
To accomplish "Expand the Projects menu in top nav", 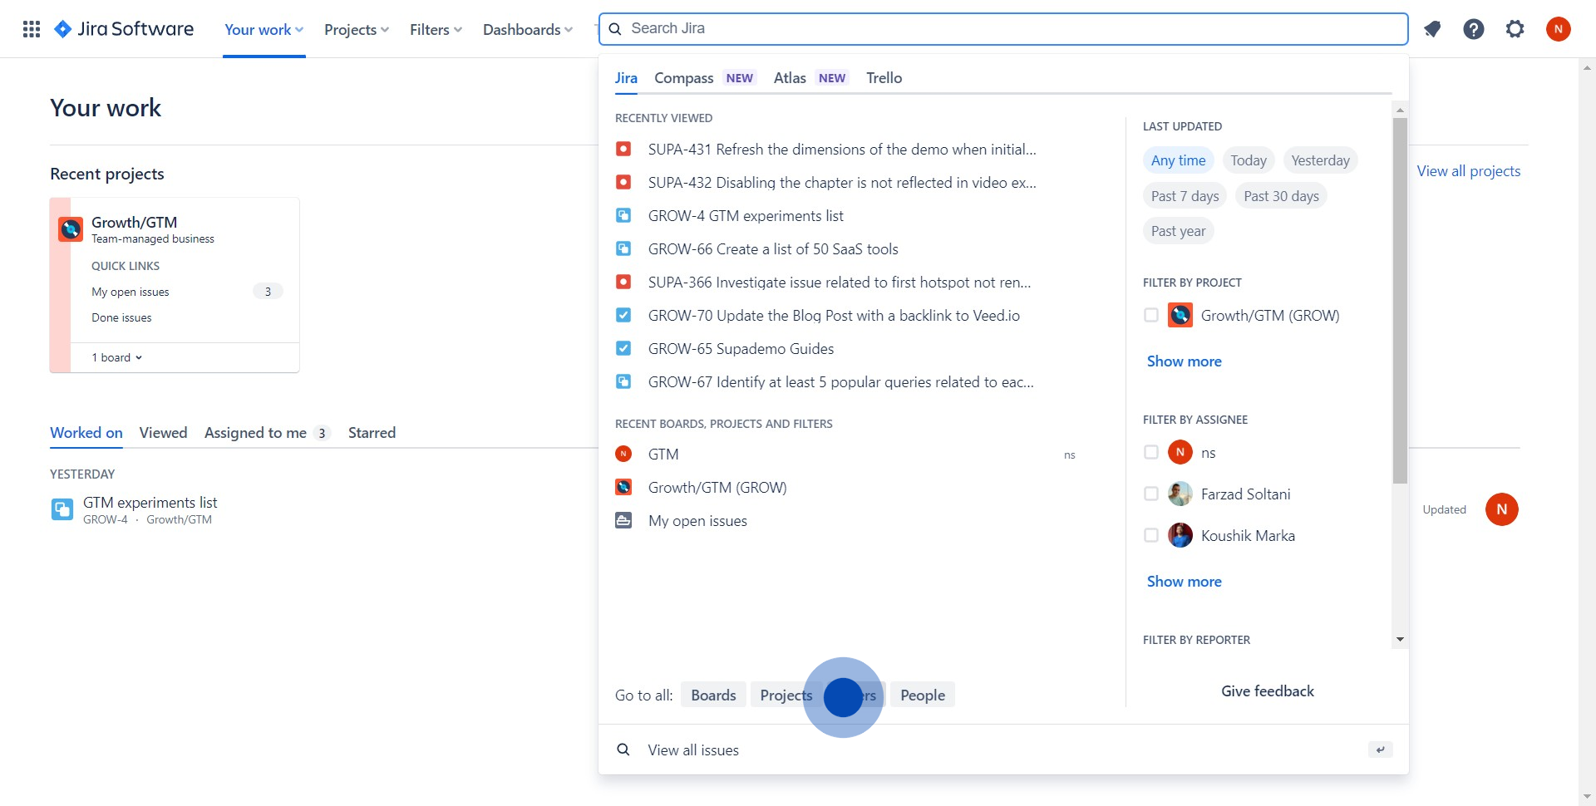I will 357,29.
